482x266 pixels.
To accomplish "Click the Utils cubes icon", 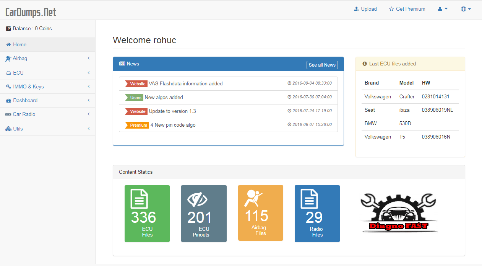I will 8,129.
